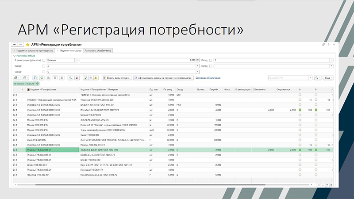Enable the 'К регистрации (упаковок)' filter checkbox
The height and width of the screenshot is (199, 354).
[43, 60]
